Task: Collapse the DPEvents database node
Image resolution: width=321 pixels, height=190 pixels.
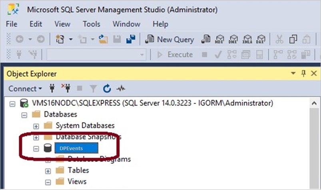Action: click(x=36, y=148)
